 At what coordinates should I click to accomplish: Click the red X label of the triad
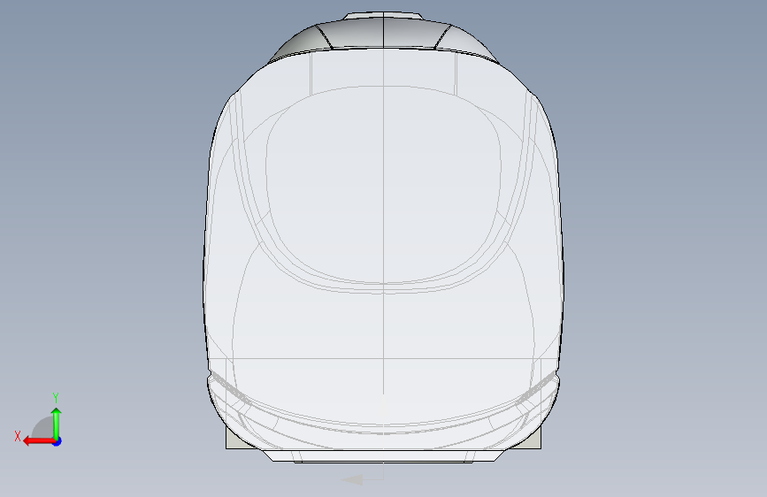pos(18,436)
